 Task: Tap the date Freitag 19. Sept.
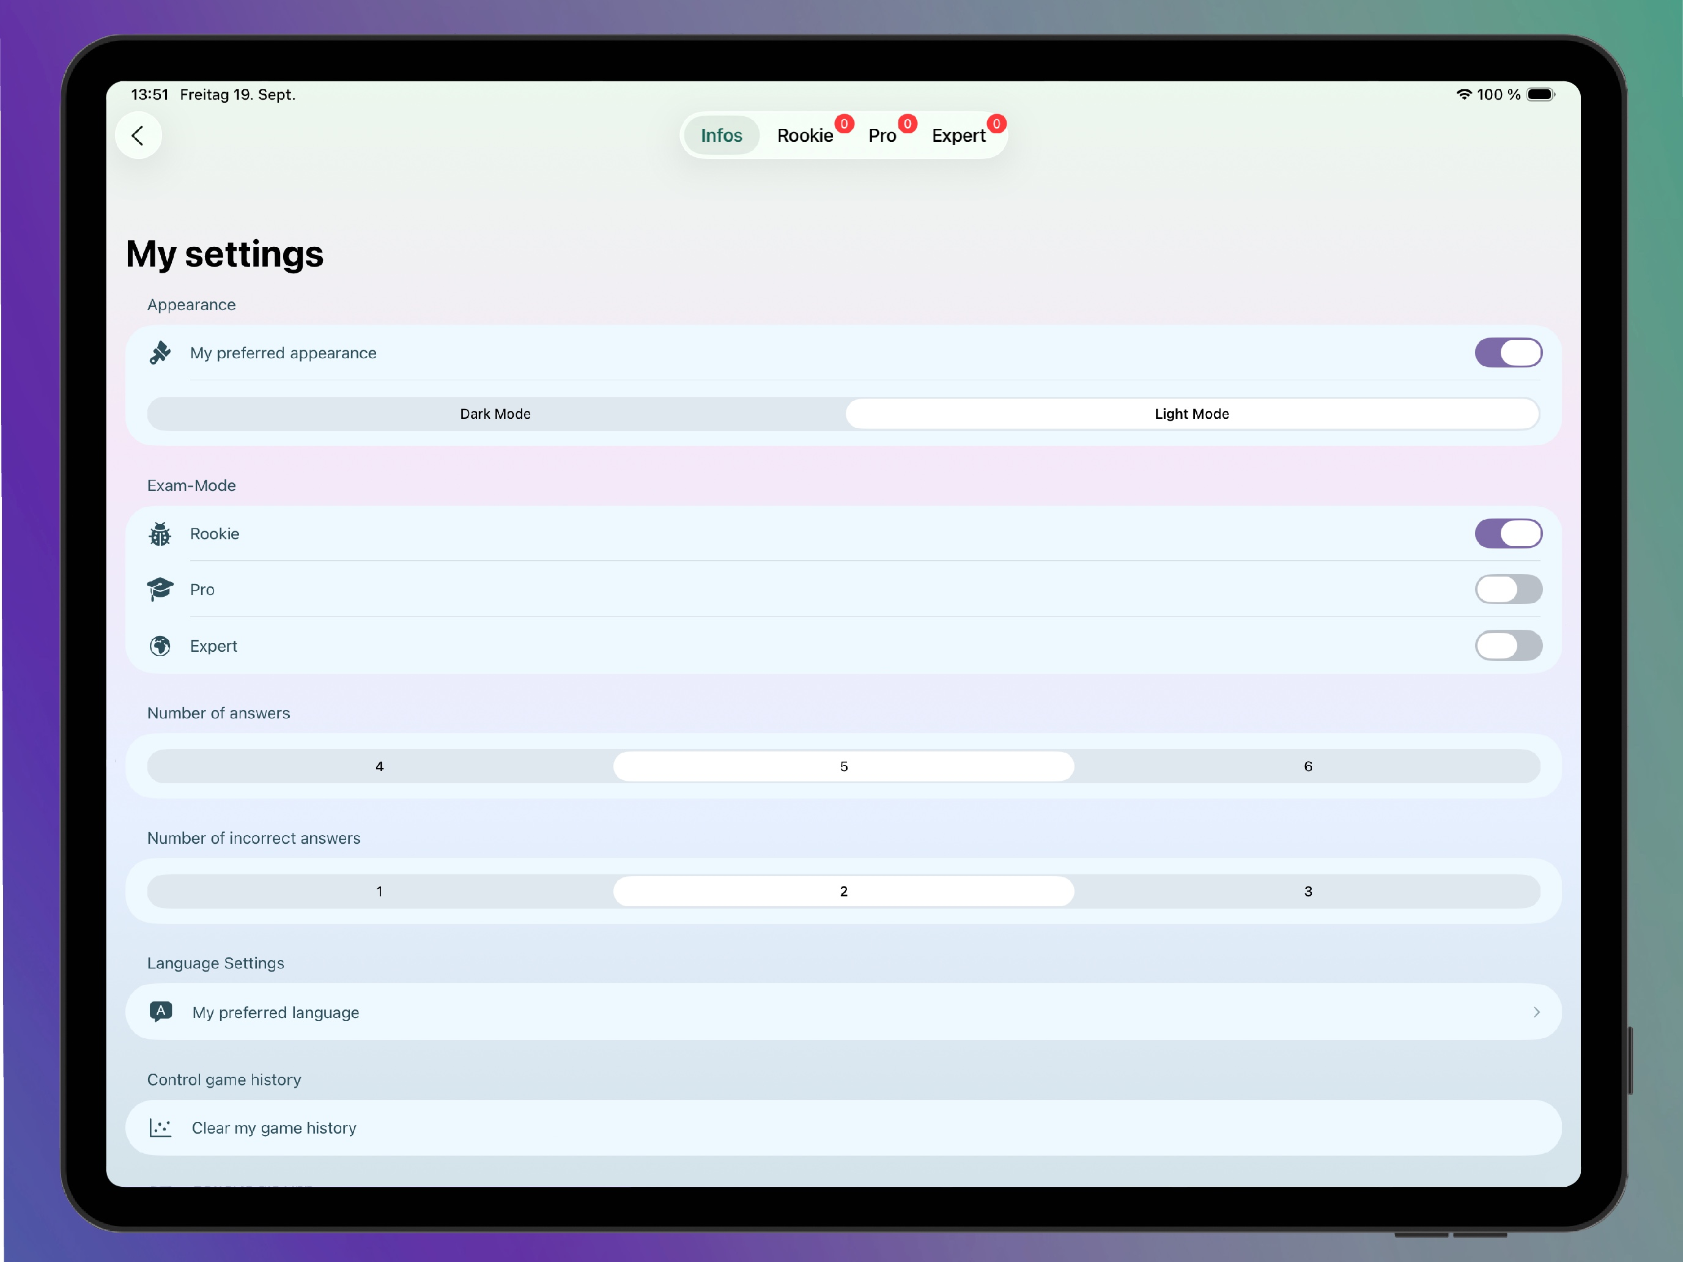237,94
